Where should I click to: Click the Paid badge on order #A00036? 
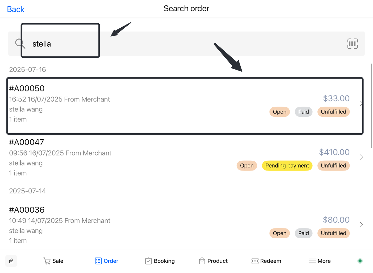pyautogui.click(x=303, y=233)
